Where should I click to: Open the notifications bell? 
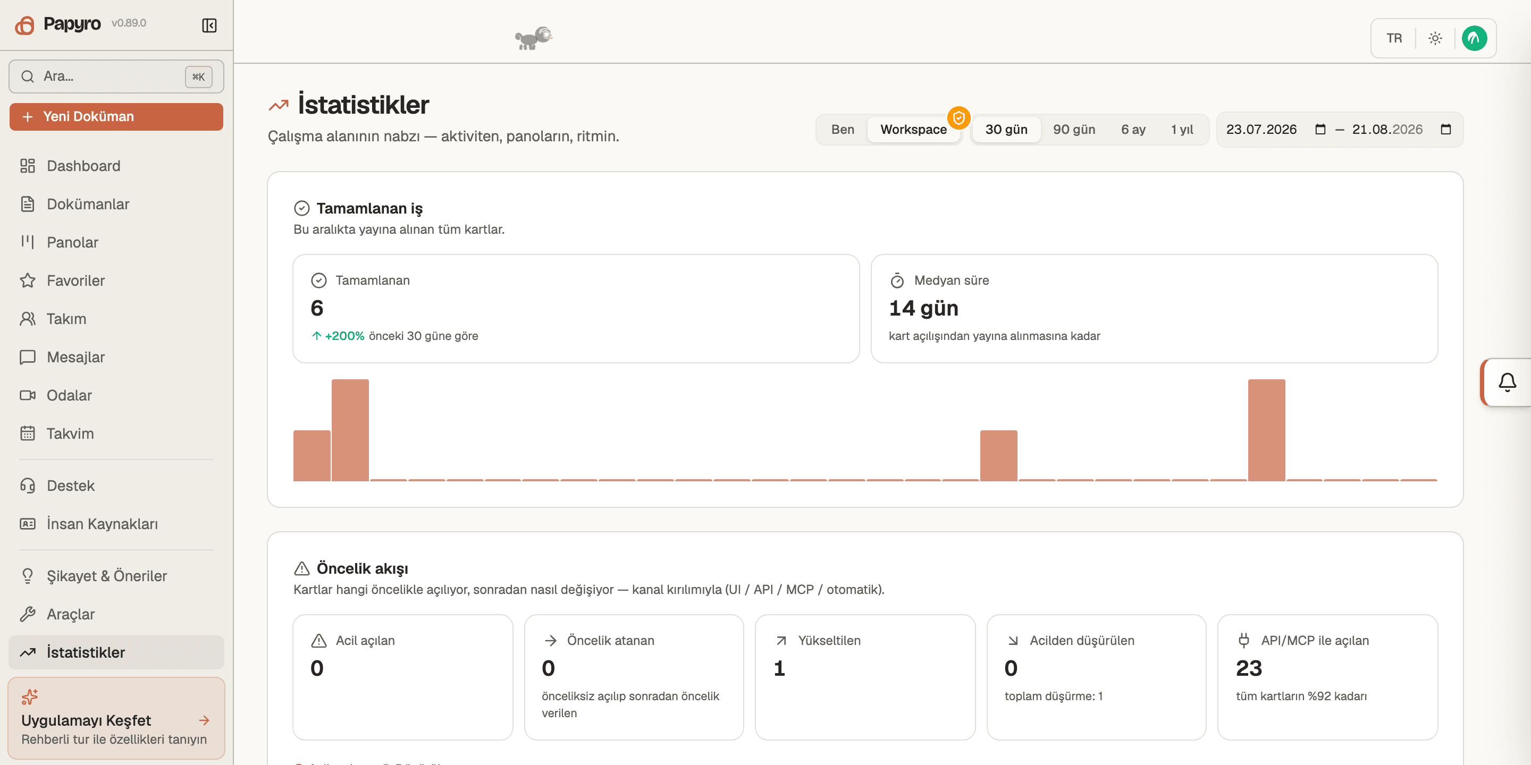point(1507,382)
